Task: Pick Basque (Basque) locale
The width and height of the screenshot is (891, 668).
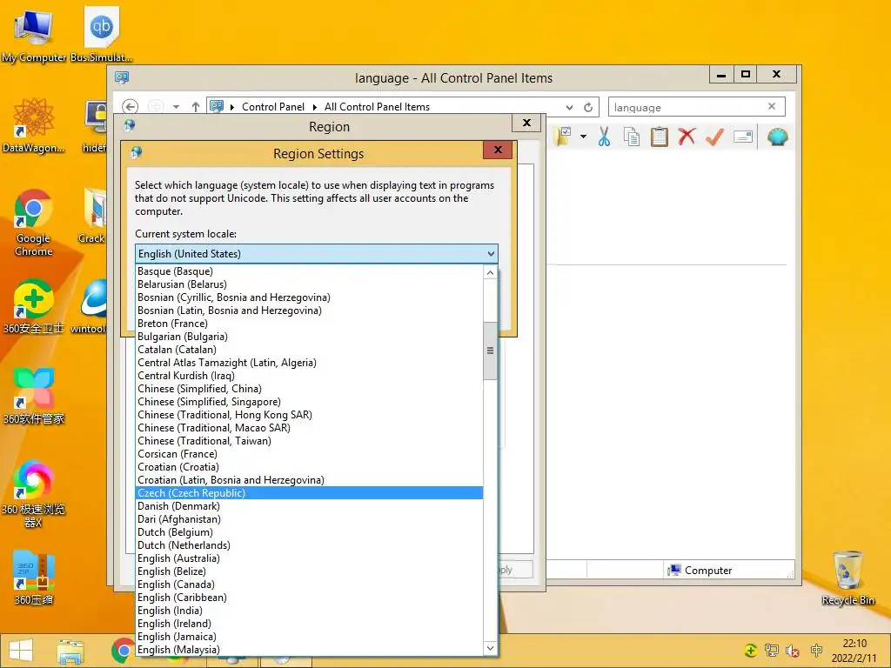Action: click(x=309, y=271)
